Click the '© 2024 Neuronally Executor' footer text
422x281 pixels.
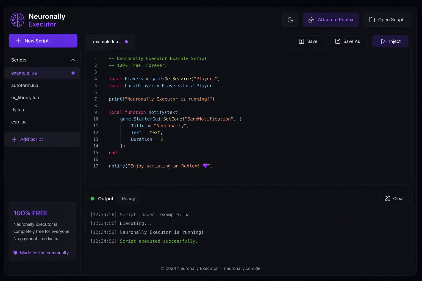coord(189,268)
